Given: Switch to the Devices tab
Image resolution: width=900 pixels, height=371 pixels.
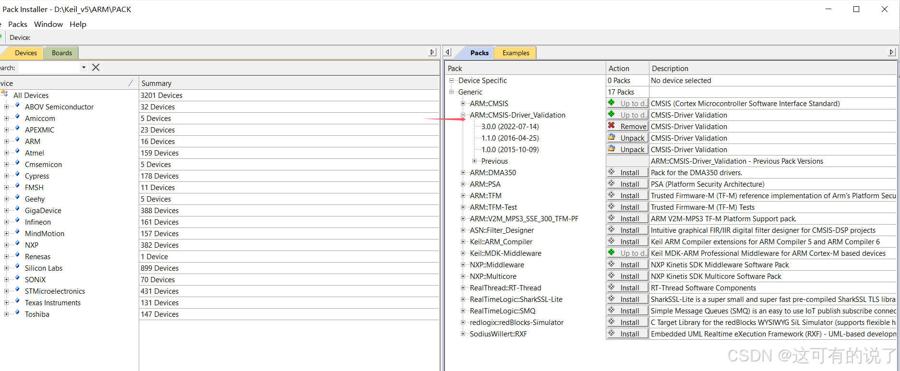Looking at the screenshot, I should tap(26, 53).
